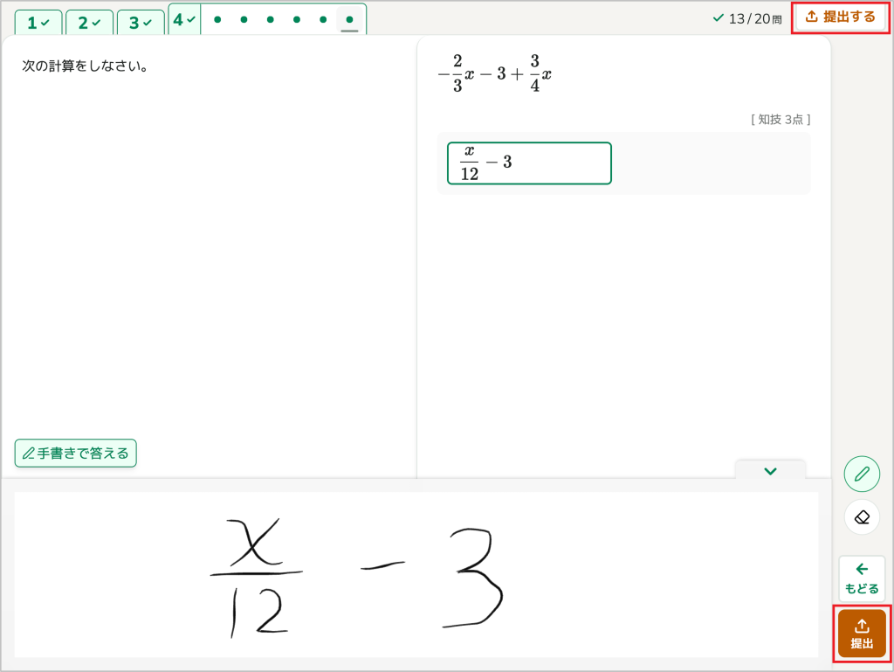Select the eraser tool

tap(862, 517)
